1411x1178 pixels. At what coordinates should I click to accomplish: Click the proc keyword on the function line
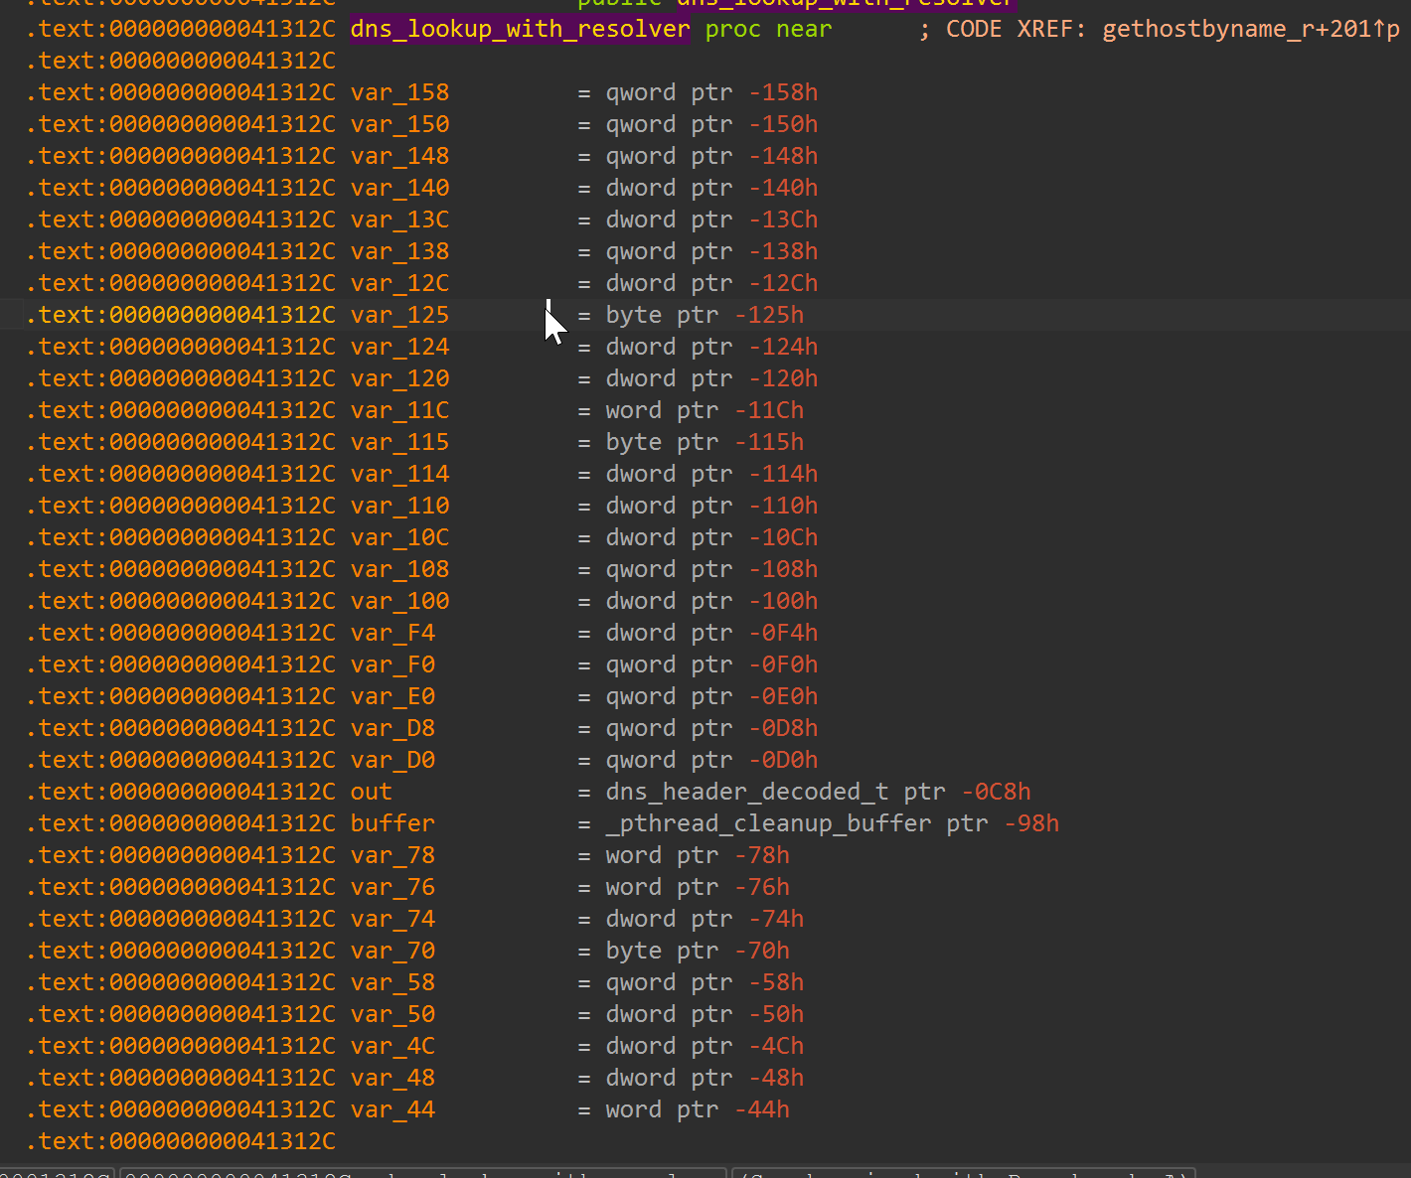point(732,29)
